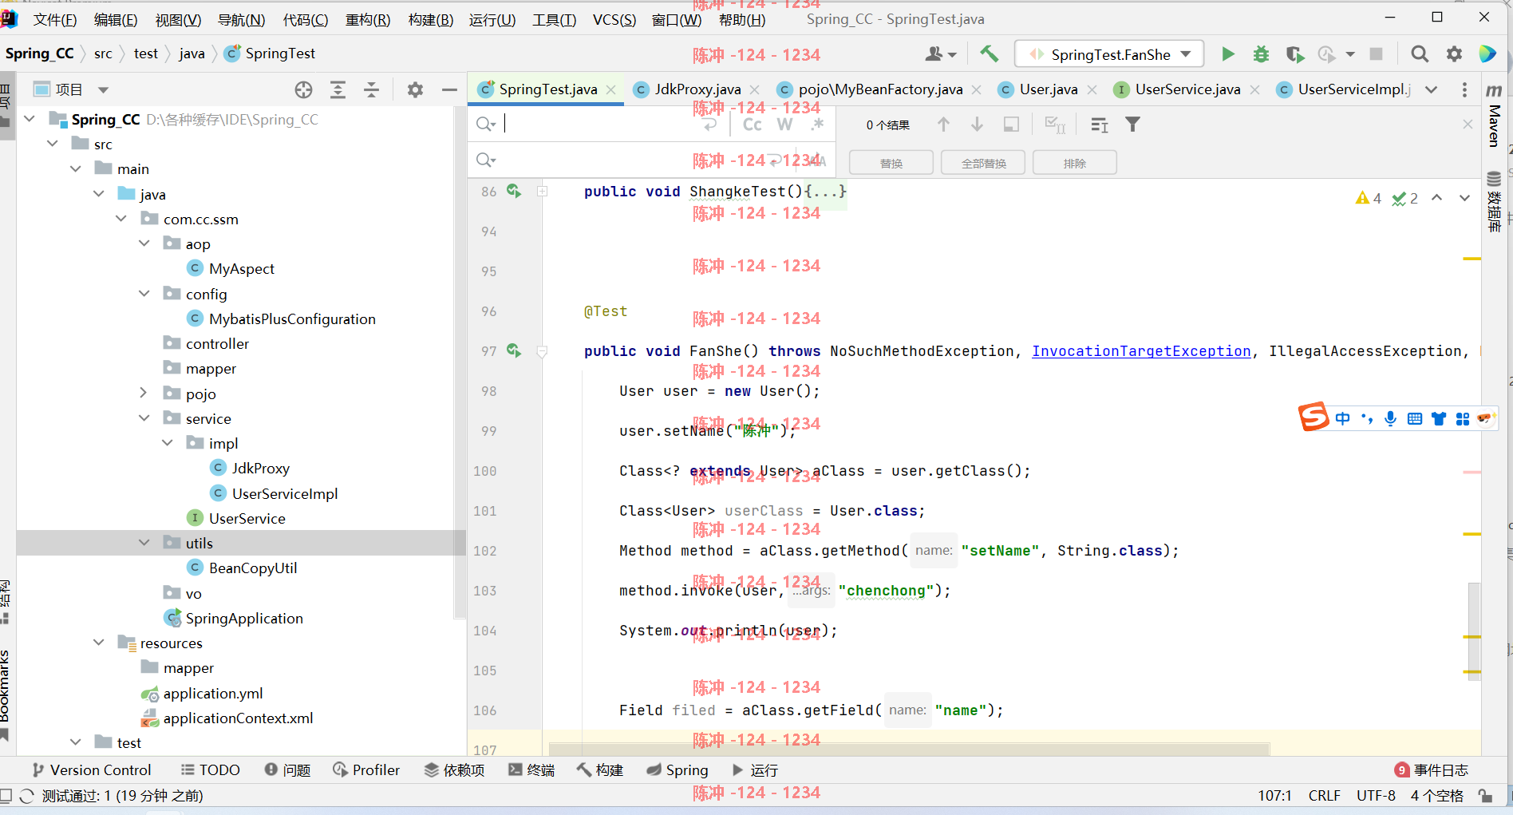Unfold ShangkeTest method at line 86
The image size is (1513, 815).
point(542,192)
